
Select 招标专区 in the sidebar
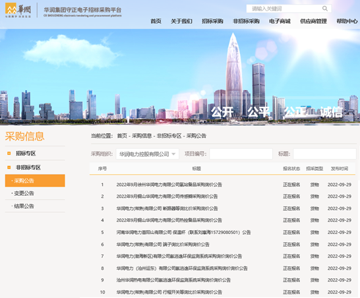pos(26,154)
